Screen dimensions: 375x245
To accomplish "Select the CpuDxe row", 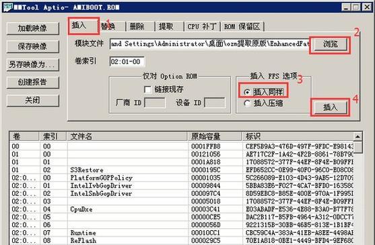I will [182, 209].
